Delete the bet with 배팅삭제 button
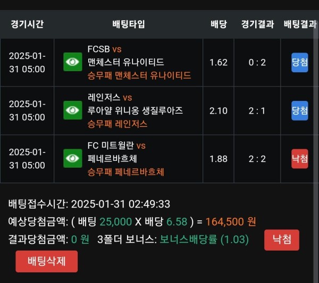The height and width of the screenshot is (283, 319). point(47,261)
